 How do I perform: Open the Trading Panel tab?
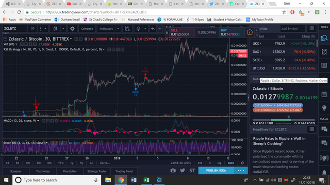pos(124,171)
